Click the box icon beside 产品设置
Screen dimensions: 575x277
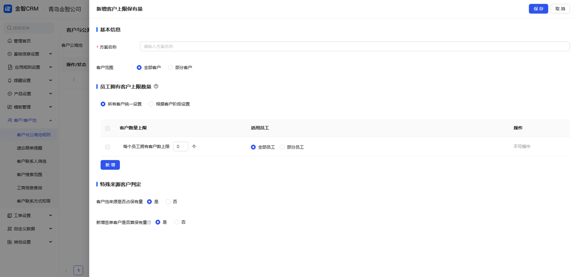(9, 94)
